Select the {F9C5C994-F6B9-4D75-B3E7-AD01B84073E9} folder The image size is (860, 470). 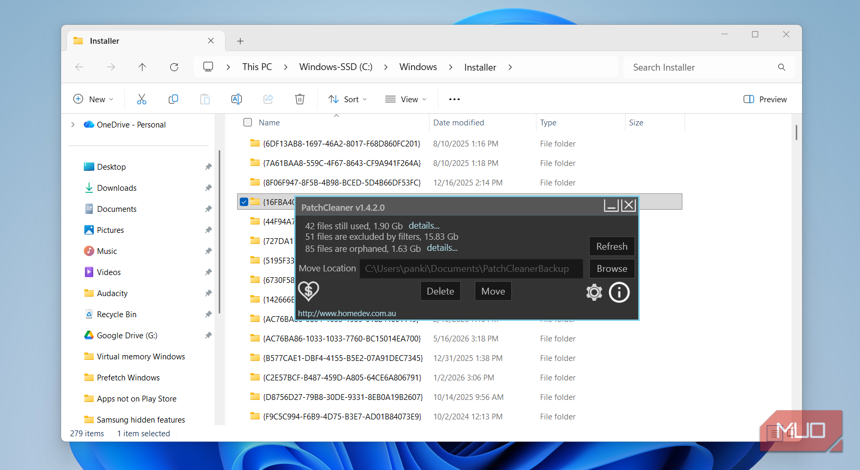click(342, 416)
